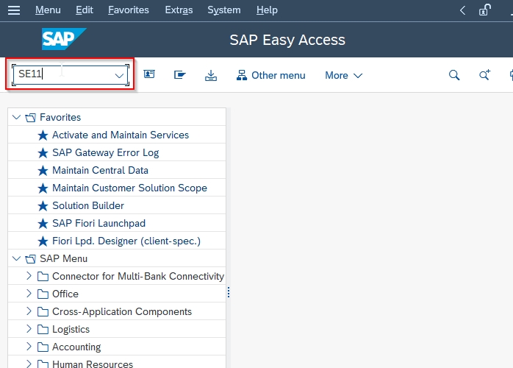Collapse the SAP Menu node
Image resolution: width=513 pixels, height=368 pixels.
pyautogui.click(x=16, y=258)
